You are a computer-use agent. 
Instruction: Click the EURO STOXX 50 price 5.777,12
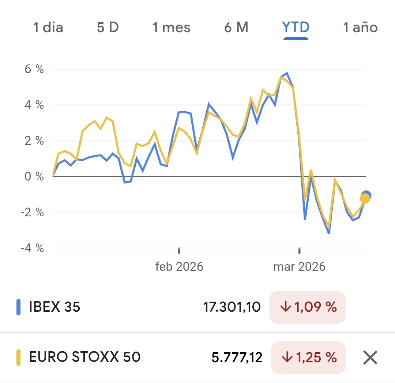point(237,357)
